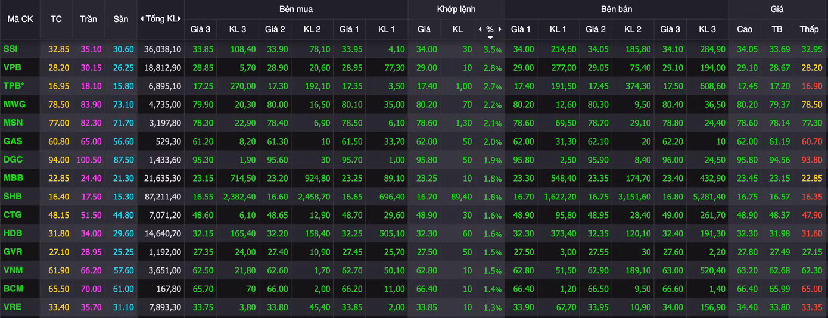Screen dimensions: 828x318
Task: Open the HDB stock symbol
Action: [13, 233]
